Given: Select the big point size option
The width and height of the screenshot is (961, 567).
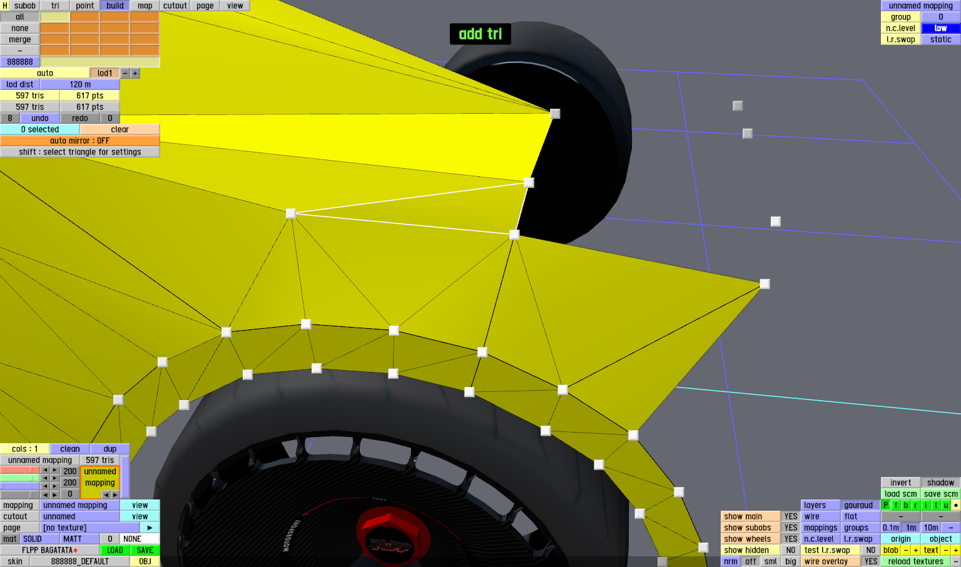Looking at the screenshot, I should (791, 561).
